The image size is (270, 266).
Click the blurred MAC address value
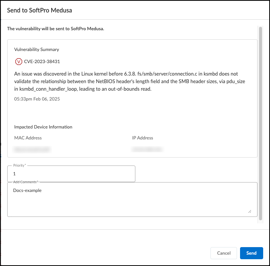point(32,150)
